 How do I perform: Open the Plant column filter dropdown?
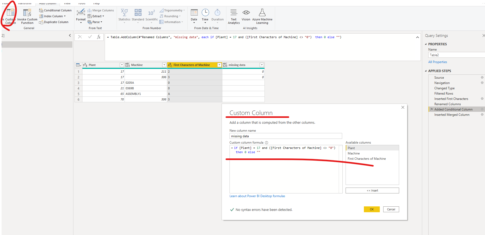122,65
